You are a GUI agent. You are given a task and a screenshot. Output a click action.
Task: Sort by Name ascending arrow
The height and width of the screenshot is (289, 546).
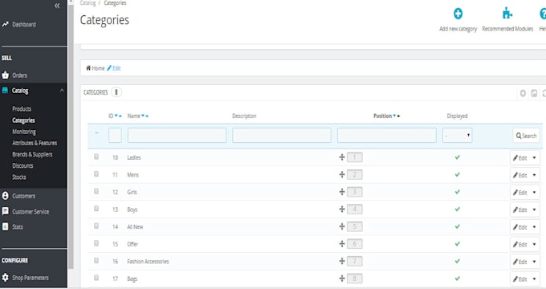pos(147,116)
